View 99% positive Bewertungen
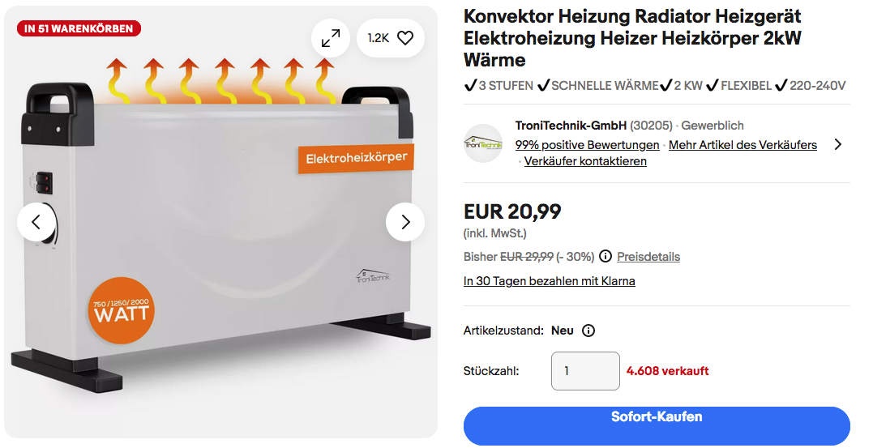The height and width of the screenshot is (448, 873). [588, 145]
